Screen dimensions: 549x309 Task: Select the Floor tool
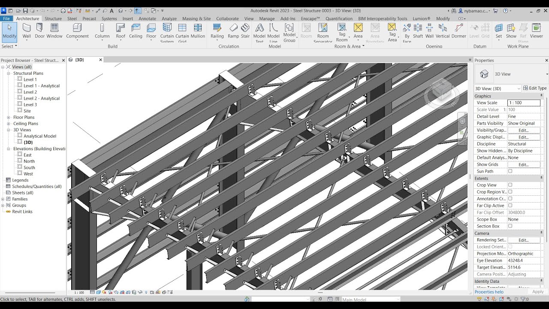[151, 31]
